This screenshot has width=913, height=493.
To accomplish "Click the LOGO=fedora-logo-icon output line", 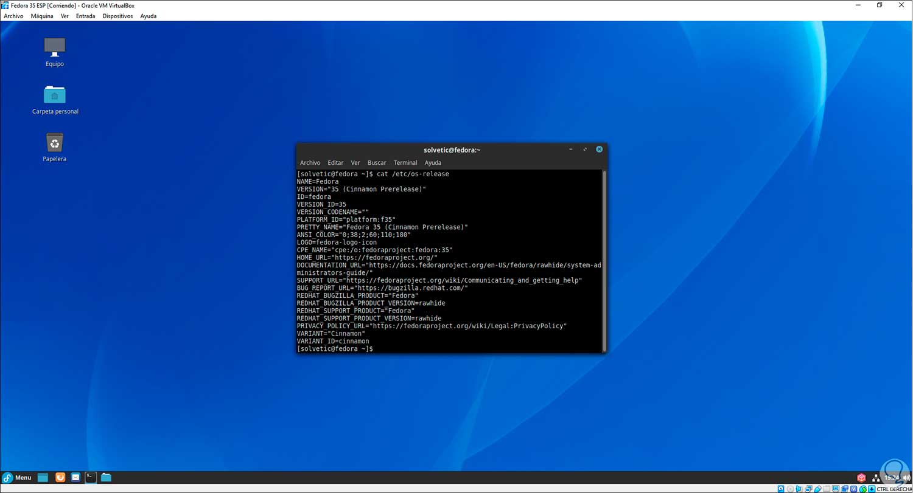I will (x=337, y=243).
